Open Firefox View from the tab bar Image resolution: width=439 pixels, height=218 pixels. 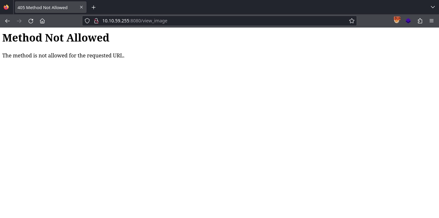coord(6,7)
